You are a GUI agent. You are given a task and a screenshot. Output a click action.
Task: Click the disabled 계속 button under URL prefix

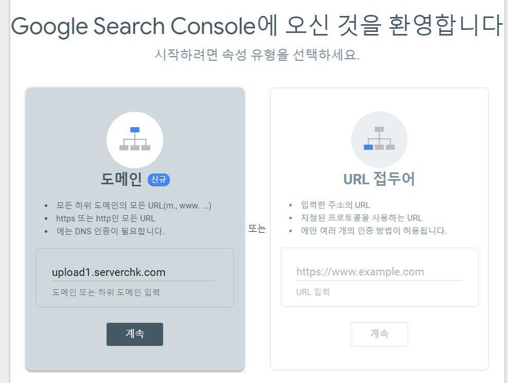[379, 334]
